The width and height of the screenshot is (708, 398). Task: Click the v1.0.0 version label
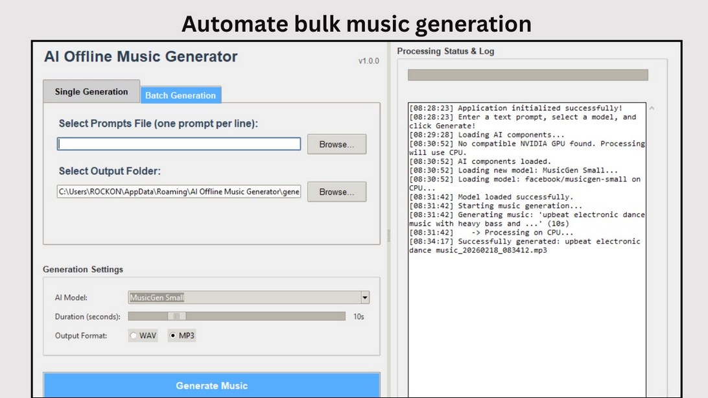click(x=367, y=60)
